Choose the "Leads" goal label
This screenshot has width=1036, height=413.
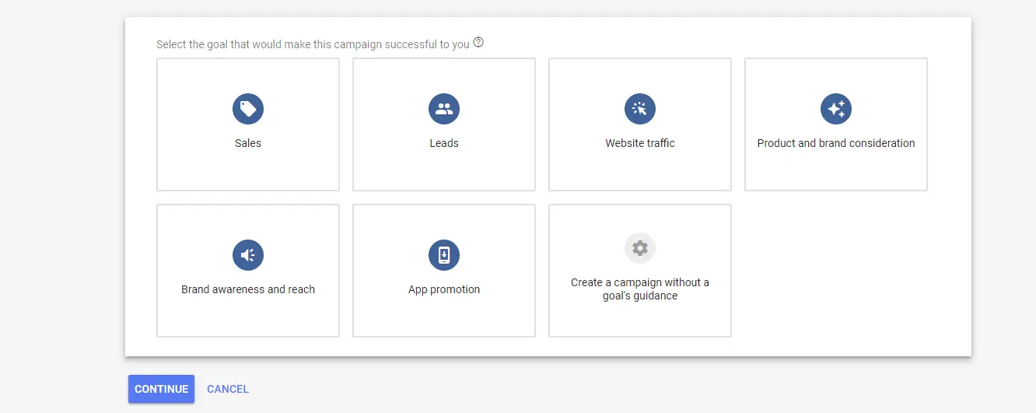point(444,143)
